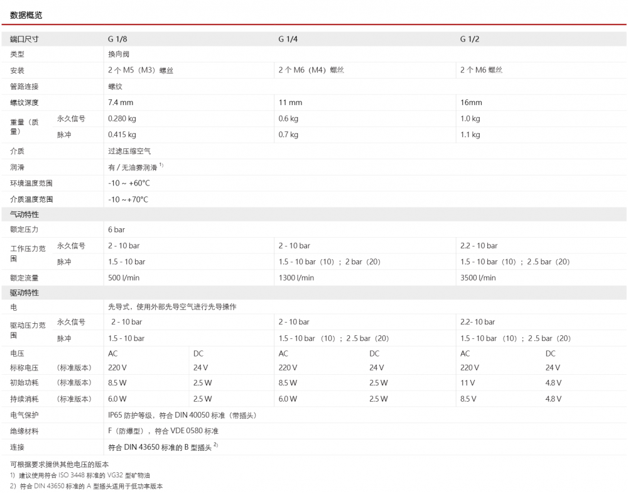Open footnote 1 marker beside 无油雾润滑
The width and height of the screenshot is (628, 493).
coord(161,165)
